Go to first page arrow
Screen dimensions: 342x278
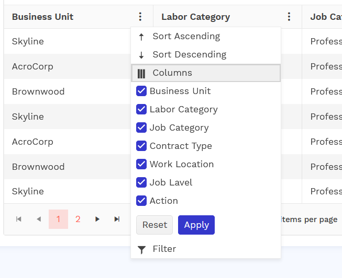19,219
